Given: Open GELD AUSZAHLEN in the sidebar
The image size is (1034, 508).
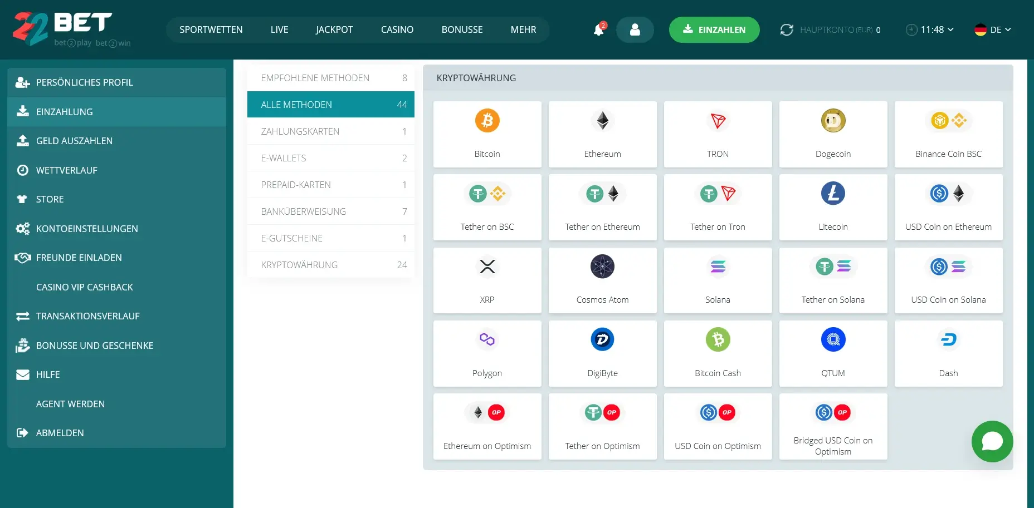Looking at the screenshot, I should coord(74,141).
